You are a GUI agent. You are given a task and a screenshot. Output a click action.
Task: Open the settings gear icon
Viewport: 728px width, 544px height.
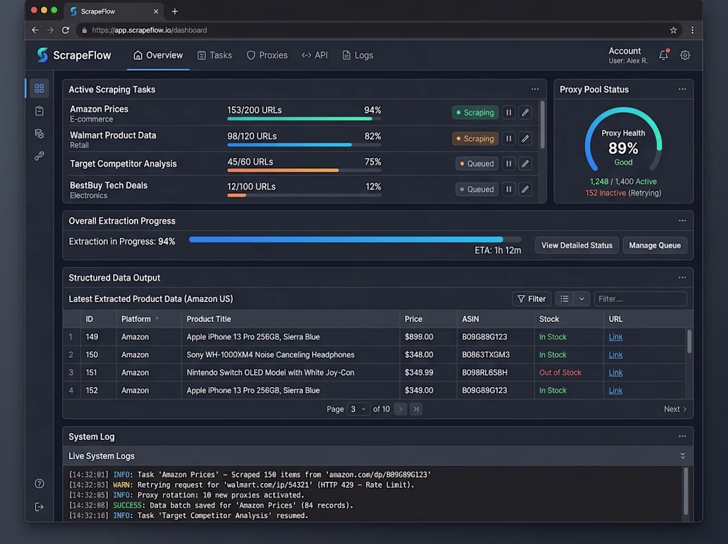685,56
